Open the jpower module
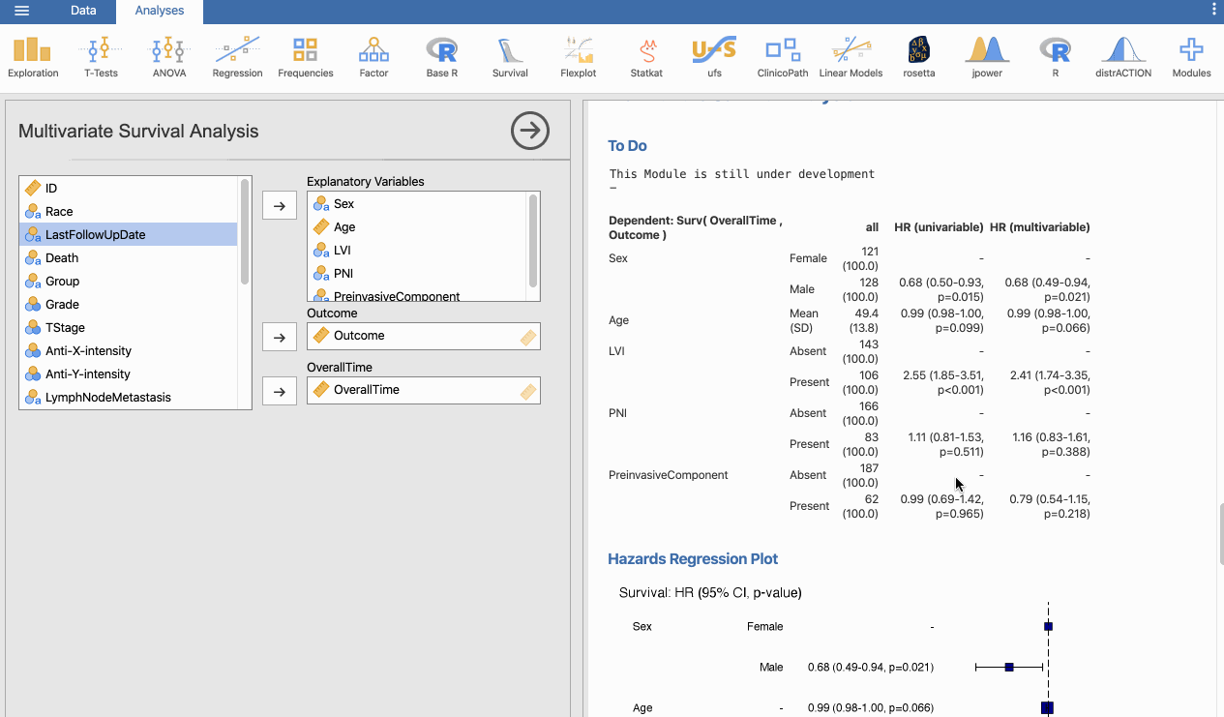 coord(987,58)
